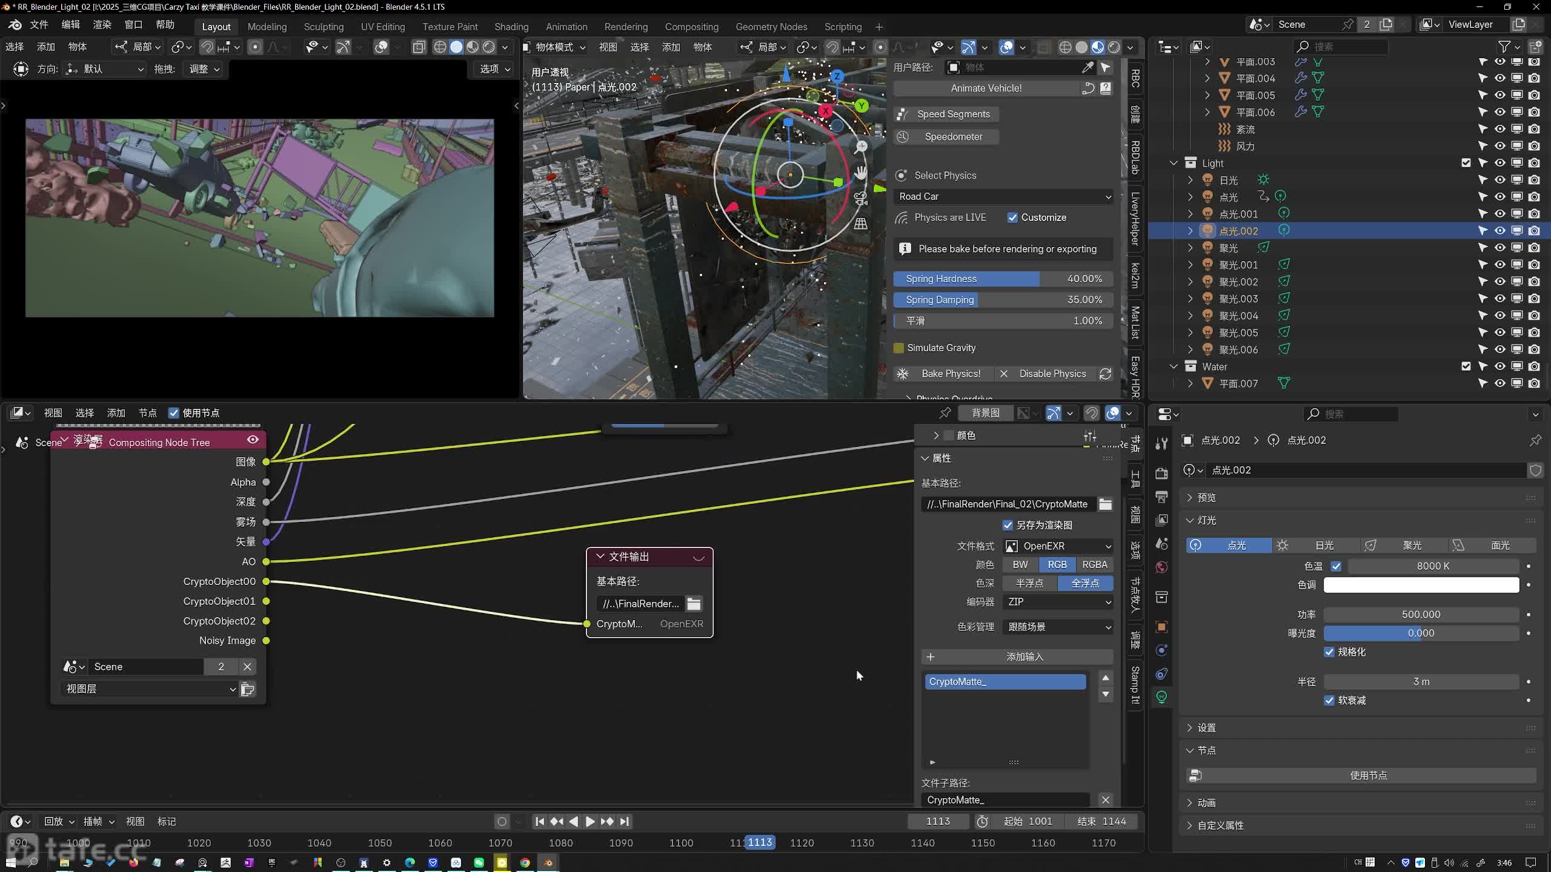Click the Bake Physics! button
The image size is (1551, 872).
click(950, 374)
